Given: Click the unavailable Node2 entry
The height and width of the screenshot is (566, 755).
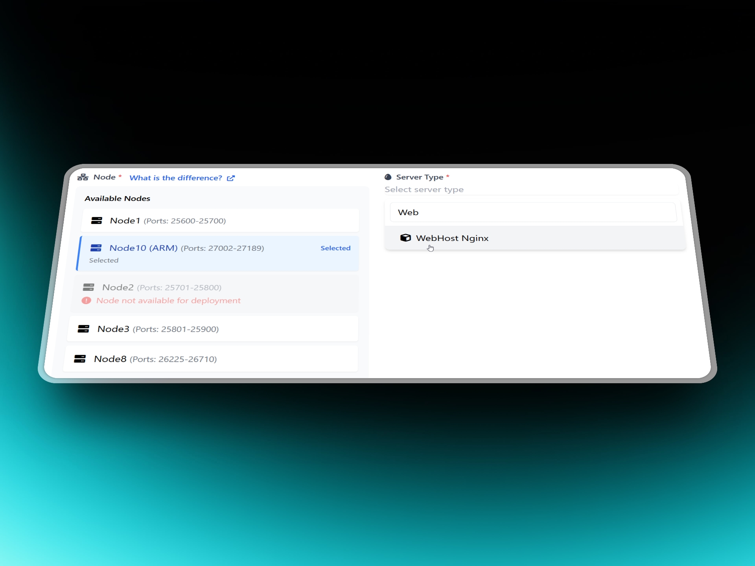Looking at the screenshot, I should pos(215,294).
